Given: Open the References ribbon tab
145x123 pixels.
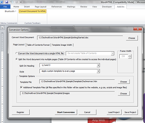Looking at the screenshot, I should click(x=57, y=7).
